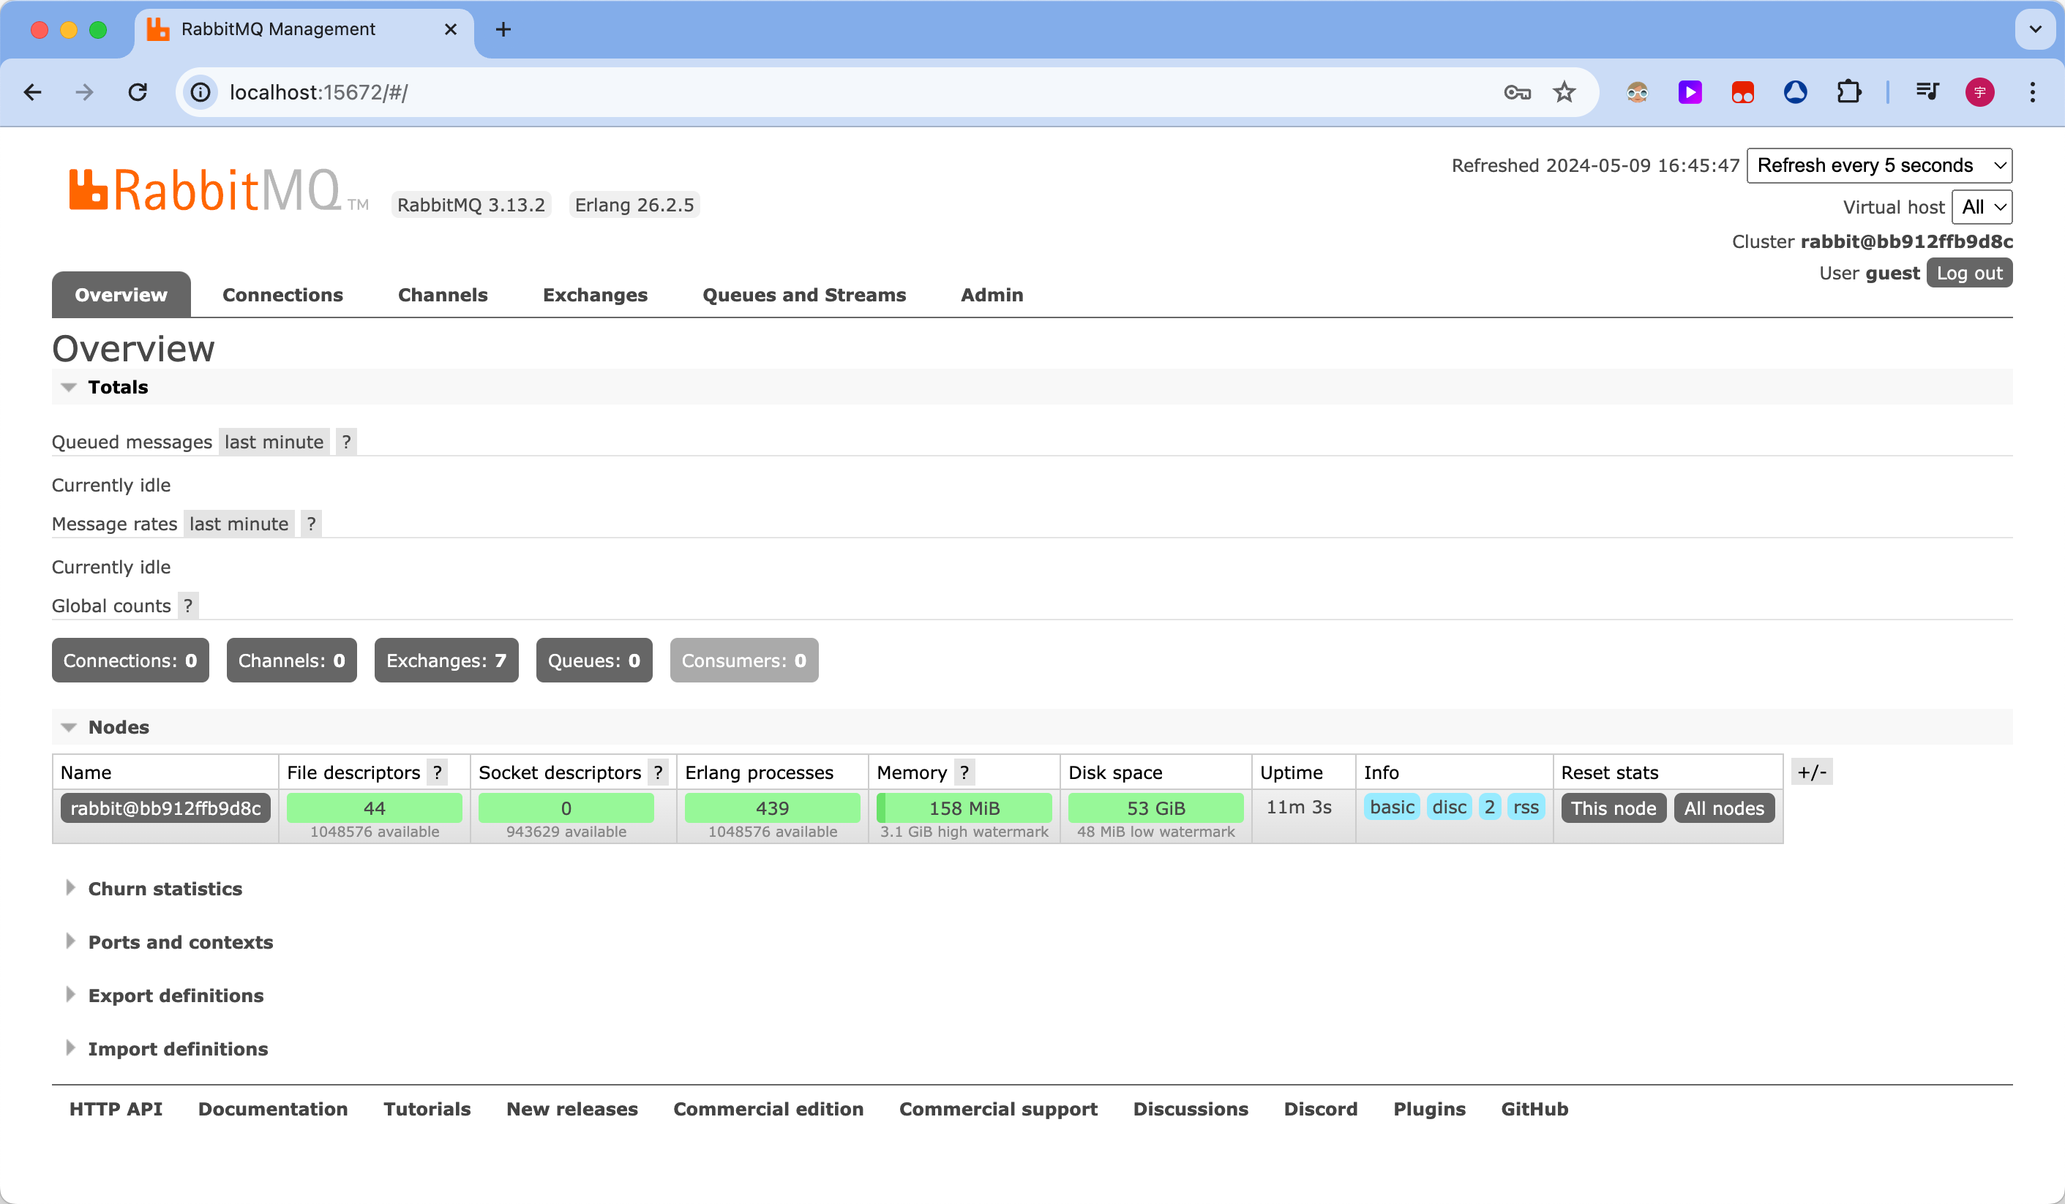
Task: Click the 'rss' info tag on node
Action: (1526, 807)
